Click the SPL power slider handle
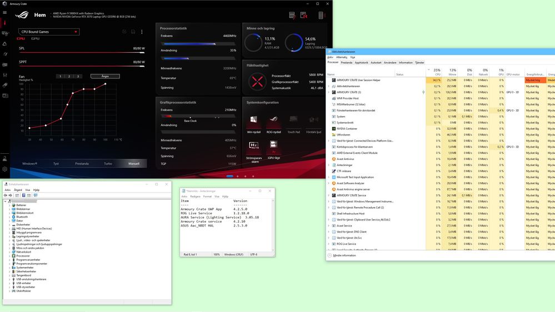This screenshot has height=312, width=555. pyautogui.click(x=142, y=52)
